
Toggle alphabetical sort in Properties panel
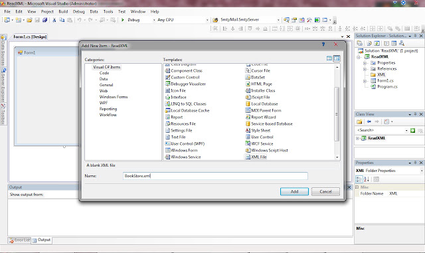(367, 179)
